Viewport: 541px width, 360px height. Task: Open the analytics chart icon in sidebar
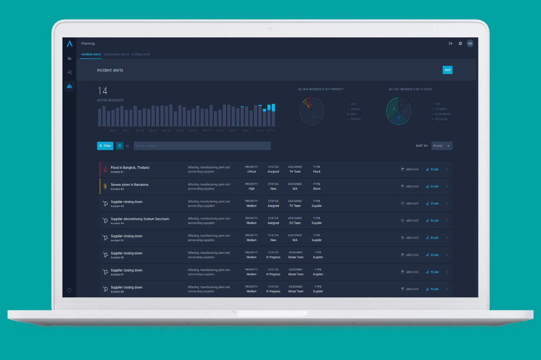click(69, 58)
